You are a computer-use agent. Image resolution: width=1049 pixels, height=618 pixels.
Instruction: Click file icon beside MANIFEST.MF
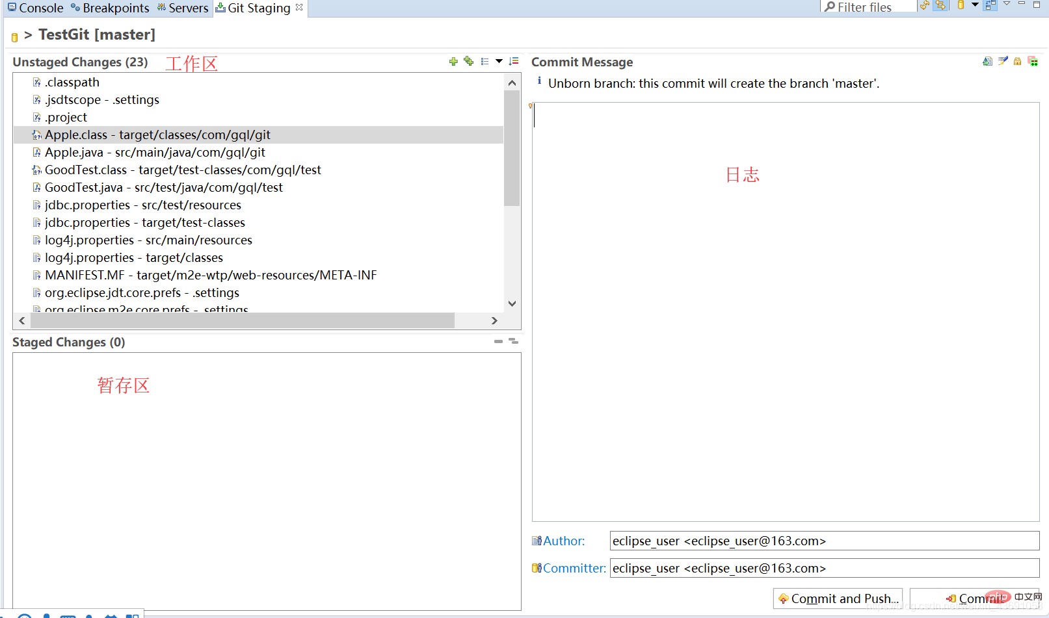(37, 275)
